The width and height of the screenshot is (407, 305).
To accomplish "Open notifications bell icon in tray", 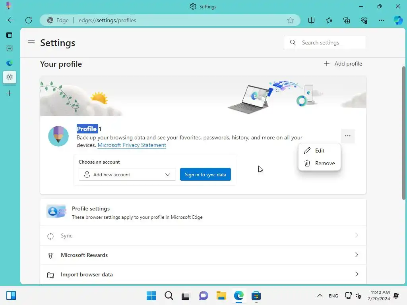I will (x=396, y=295).
